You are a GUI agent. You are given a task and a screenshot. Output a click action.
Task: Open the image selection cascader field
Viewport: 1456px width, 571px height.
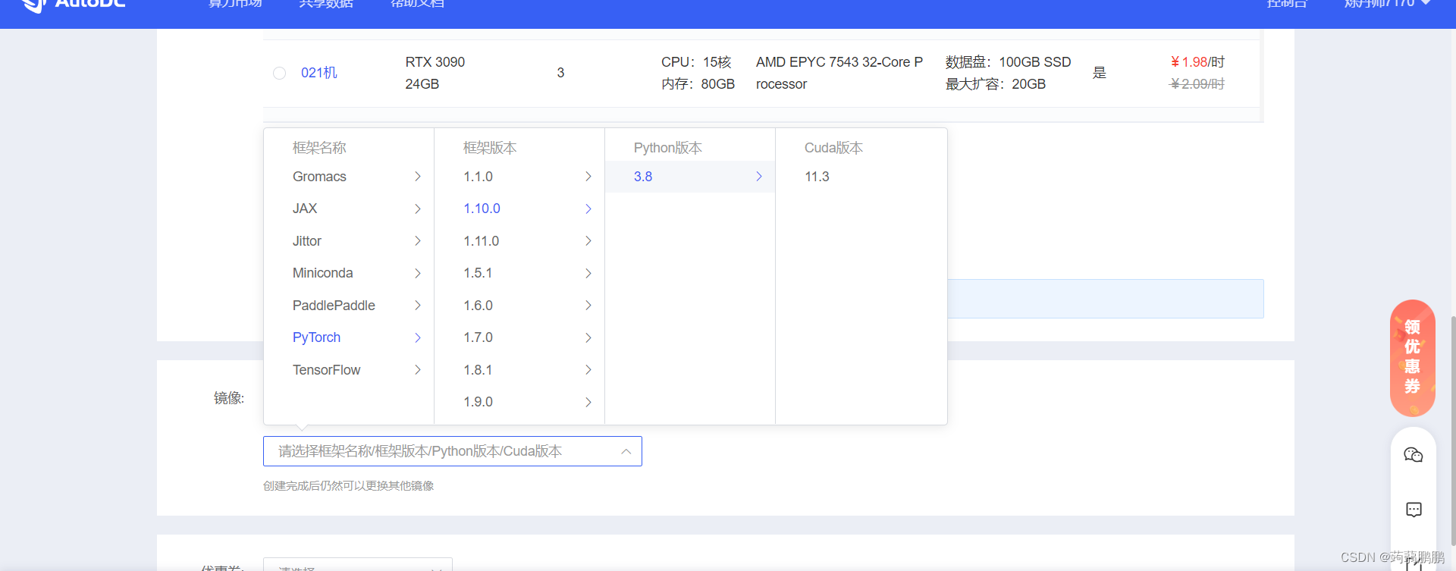pyautogui.click(x=452, y=451)
